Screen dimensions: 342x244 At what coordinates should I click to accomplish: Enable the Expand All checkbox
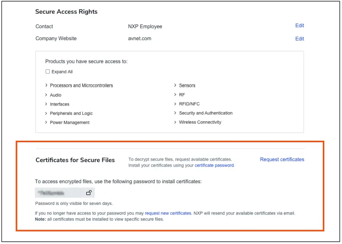click(48, 72)
